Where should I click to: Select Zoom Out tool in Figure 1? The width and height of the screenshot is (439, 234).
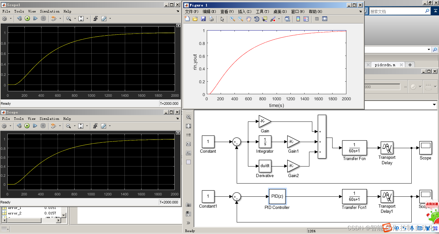(241, 19)
